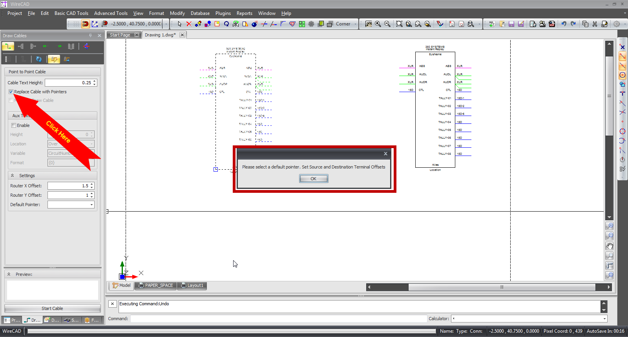Viewport: 628px width, 337px height.
Task: Click the coordinate axes icon
Action: [x=95, y=24]
